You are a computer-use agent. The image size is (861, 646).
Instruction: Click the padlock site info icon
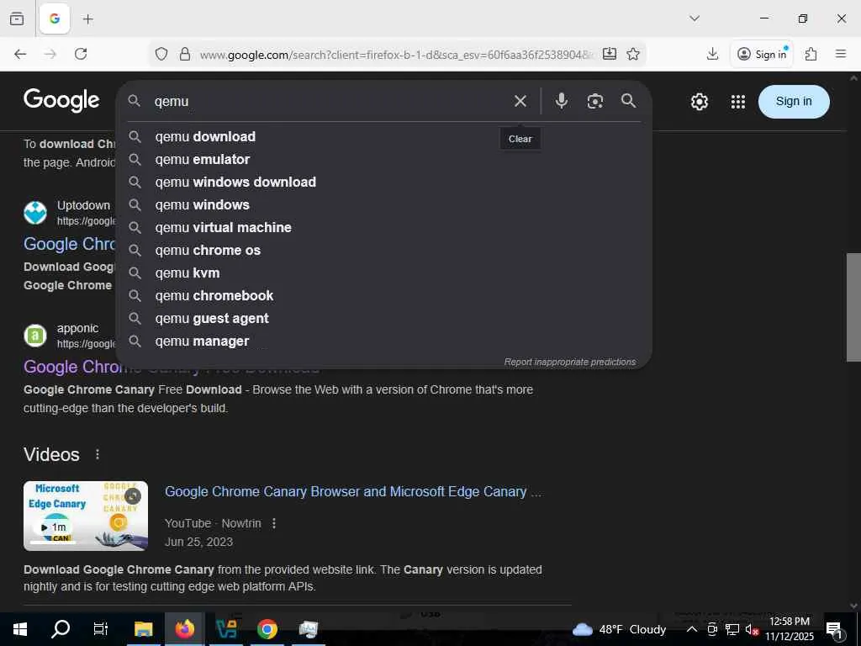point(185,54)
